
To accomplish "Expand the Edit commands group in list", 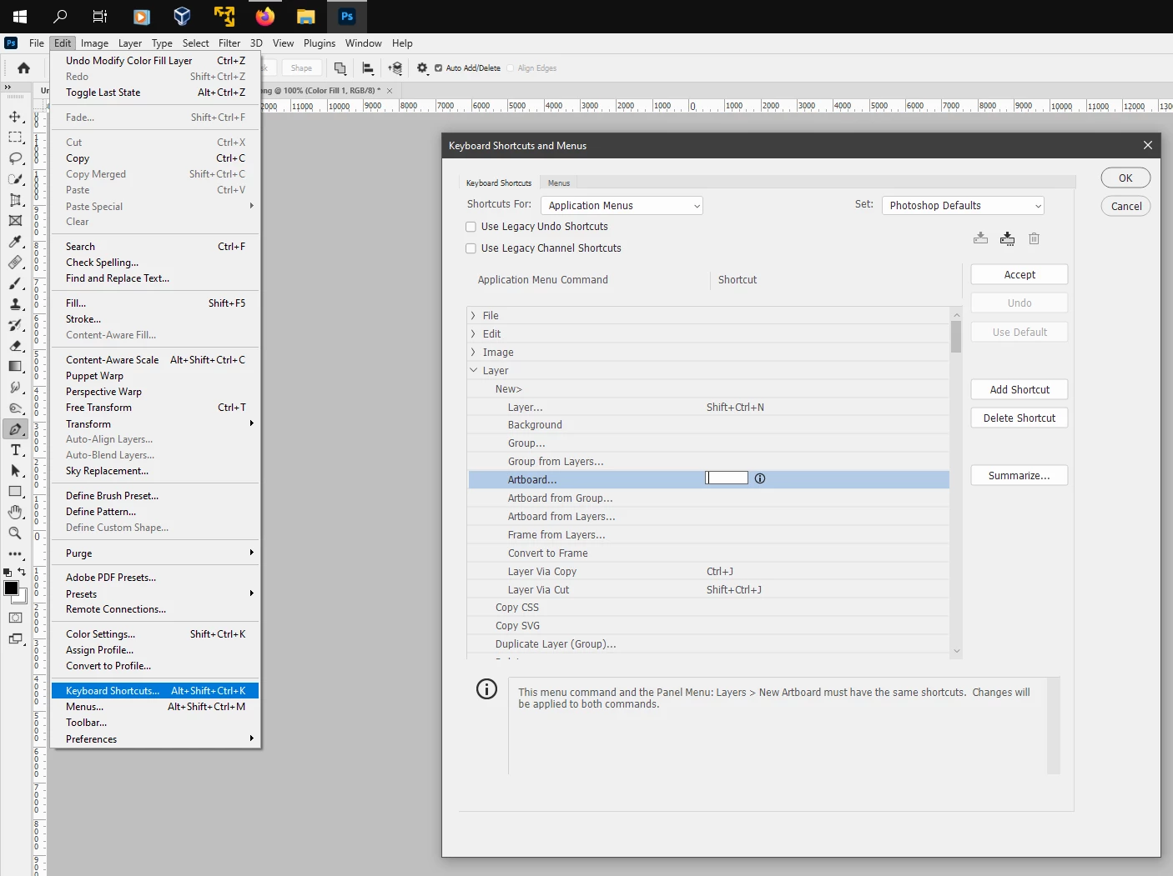I will point(473,334).
